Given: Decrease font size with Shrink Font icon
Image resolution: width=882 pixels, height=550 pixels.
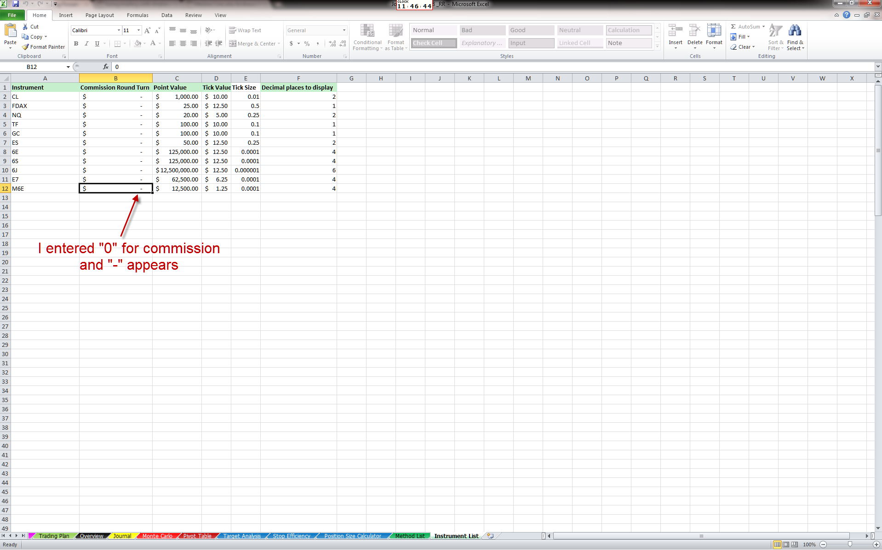Looking at the screenshot, I should 157,30.
